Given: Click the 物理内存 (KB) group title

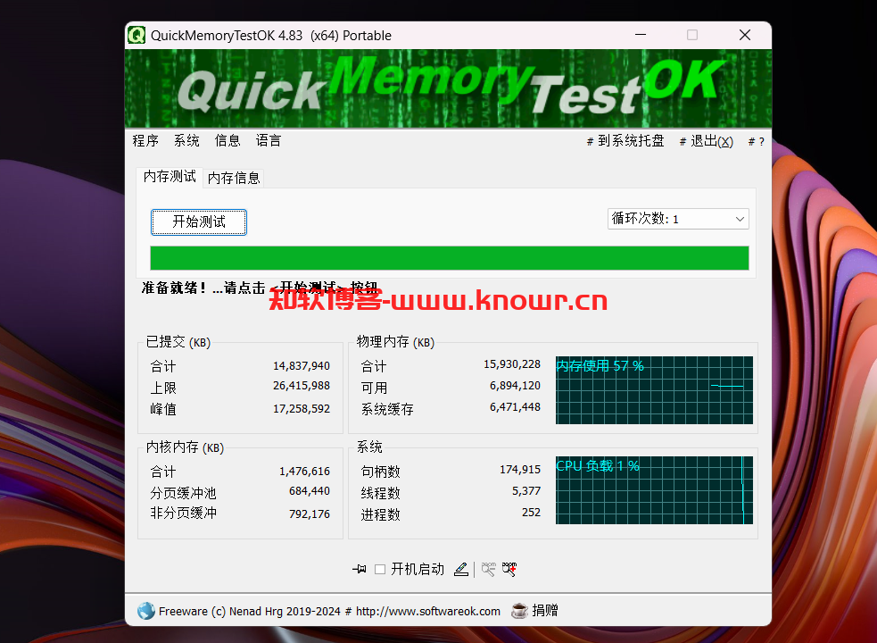Looking at the screenshot, I should click(x=395, y=342).
